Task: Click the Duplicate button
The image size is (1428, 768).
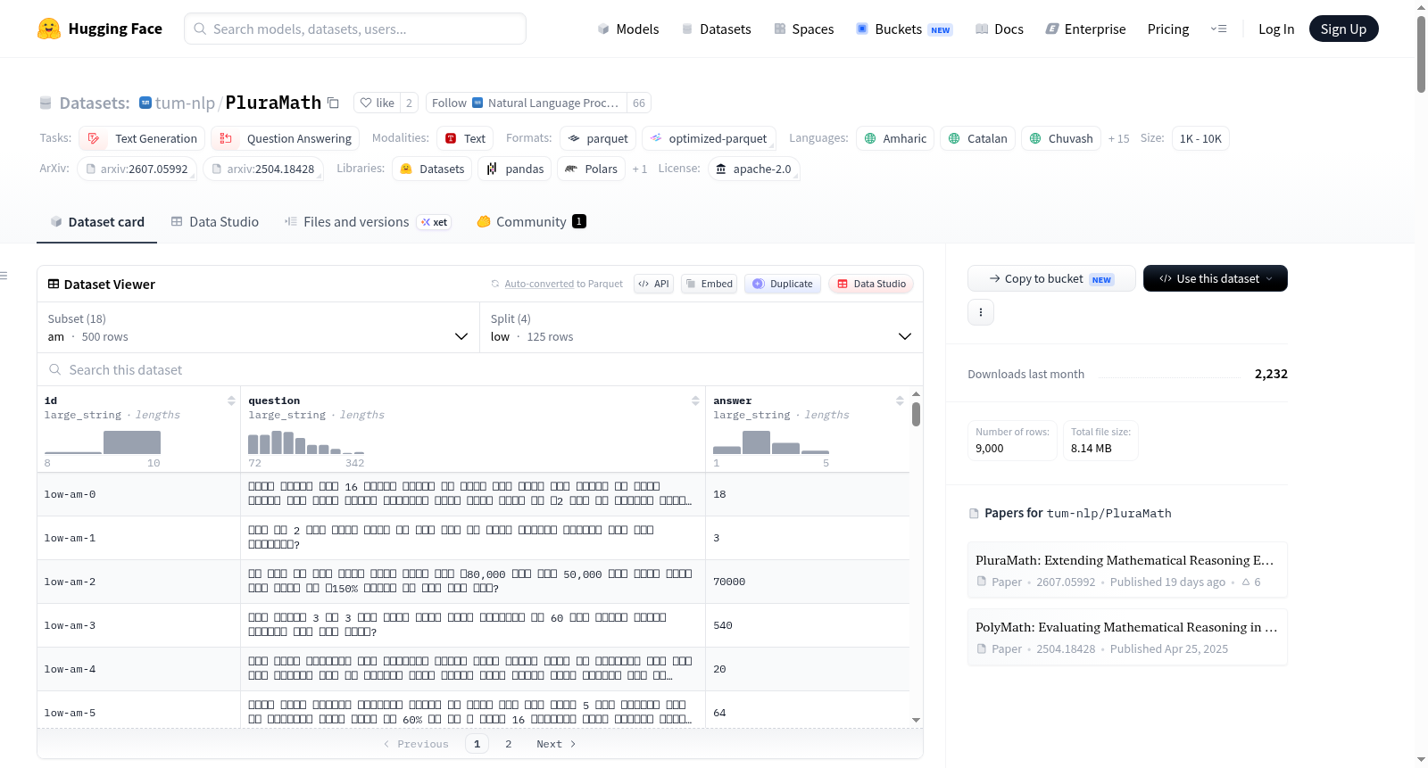Action: click(x=783, y=284)
